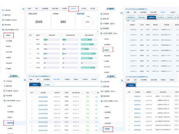Toggle the hamburger menu icon in order list panel
179x134 pixels.
(x=122, y=81)
